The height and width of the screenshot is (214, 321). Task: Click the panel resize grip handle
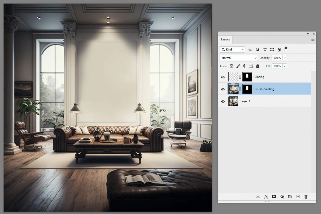267,202
